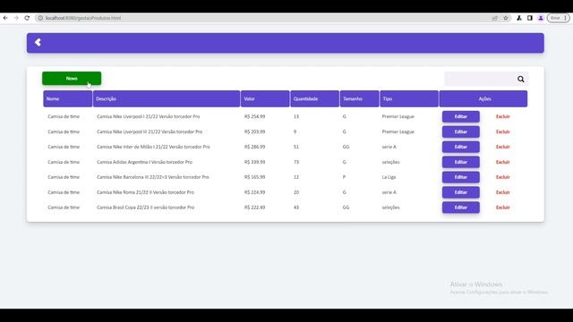
Task: Click the Tipo column header
Action: [x=409, y=99]
